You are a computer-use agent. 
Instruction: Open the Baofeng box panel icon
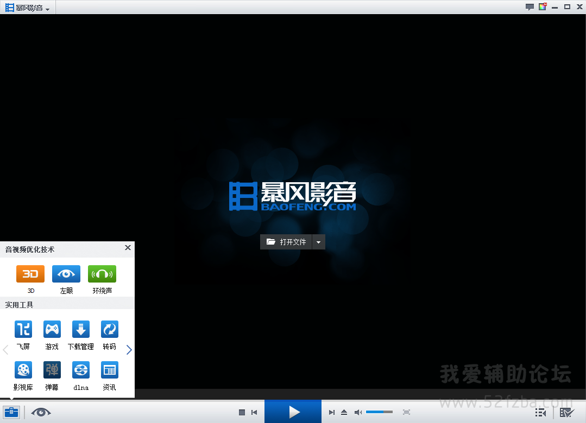(x=566, y=413)
